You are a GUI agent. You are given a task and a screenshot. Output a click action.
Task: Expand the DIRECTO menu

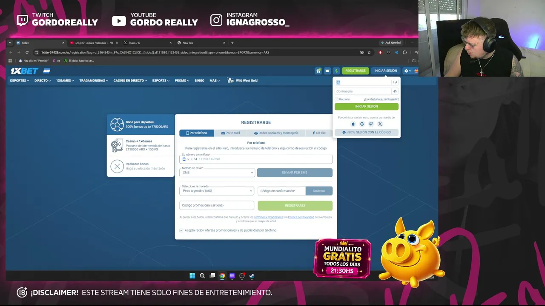tap(43, 81)
